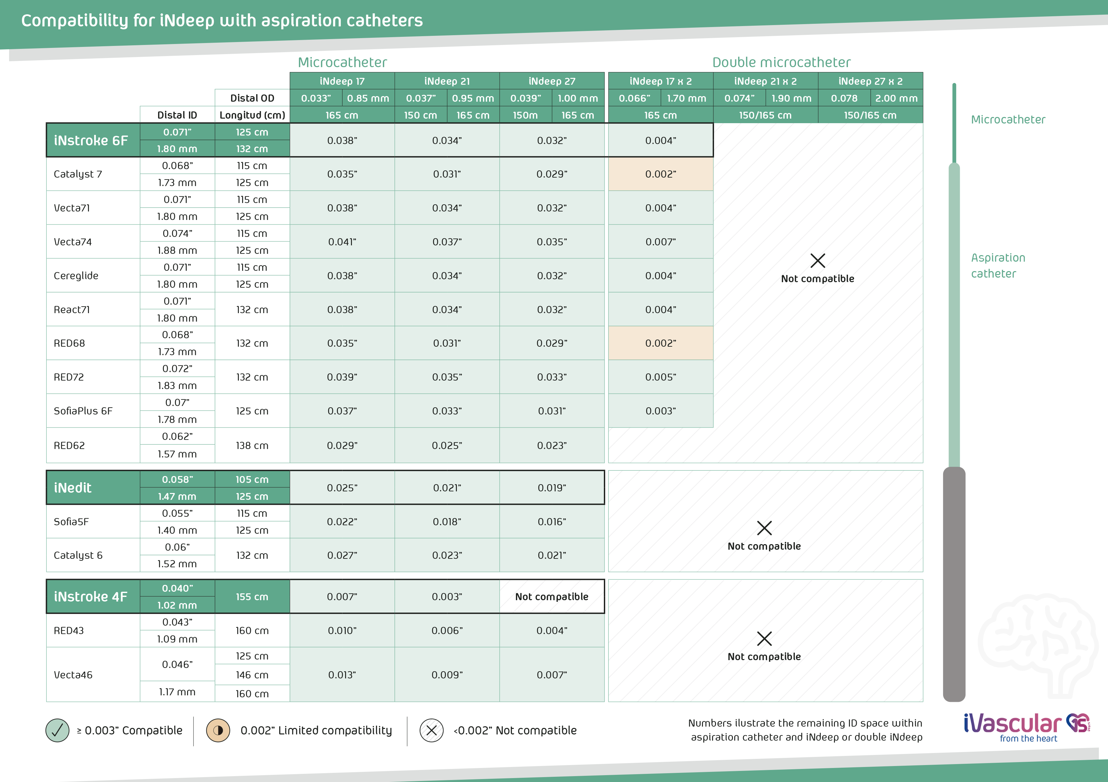This screenshot has width=1108, height=782.
Task: Click the 'Distal OD' header cell
Action: [252, 98]
